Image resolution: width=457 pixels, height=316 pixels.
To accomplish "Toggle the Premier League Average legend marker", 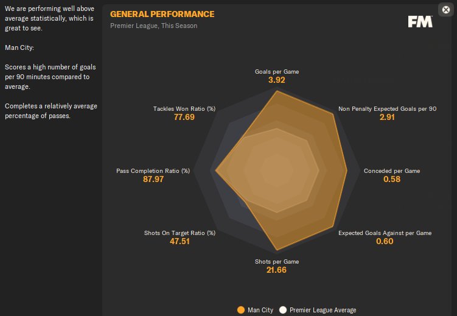I will point(282,310).
